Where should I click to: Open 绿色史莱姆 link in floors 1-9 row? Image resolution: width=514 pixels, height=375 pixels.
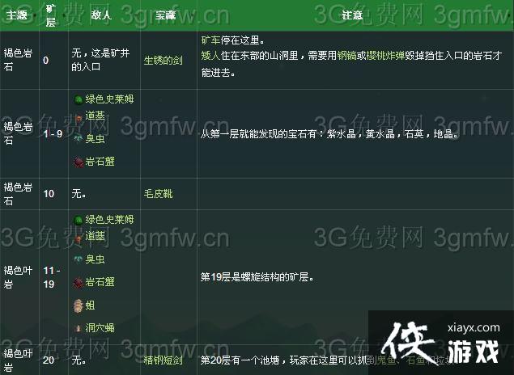[x=109, y=99]
